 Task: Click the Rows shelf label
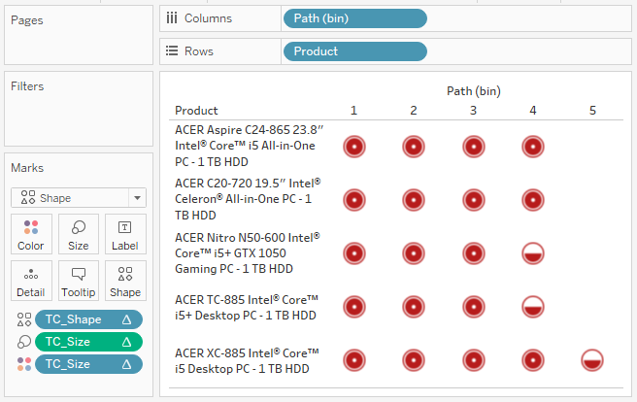tap(199, 51)
